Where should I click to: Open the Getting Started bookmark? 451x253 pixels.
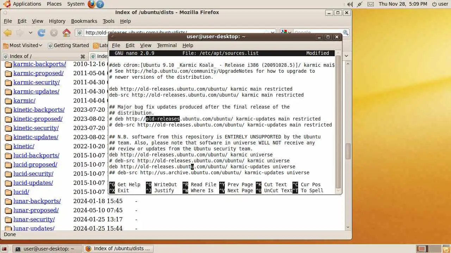click(68, 45)
